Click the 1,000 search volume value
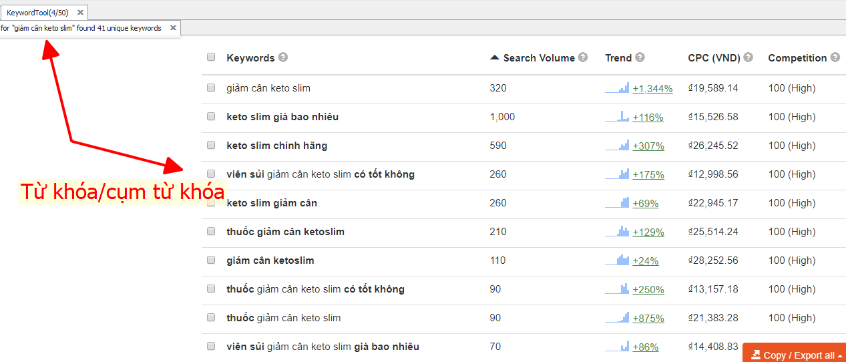 tap(502, 117)
